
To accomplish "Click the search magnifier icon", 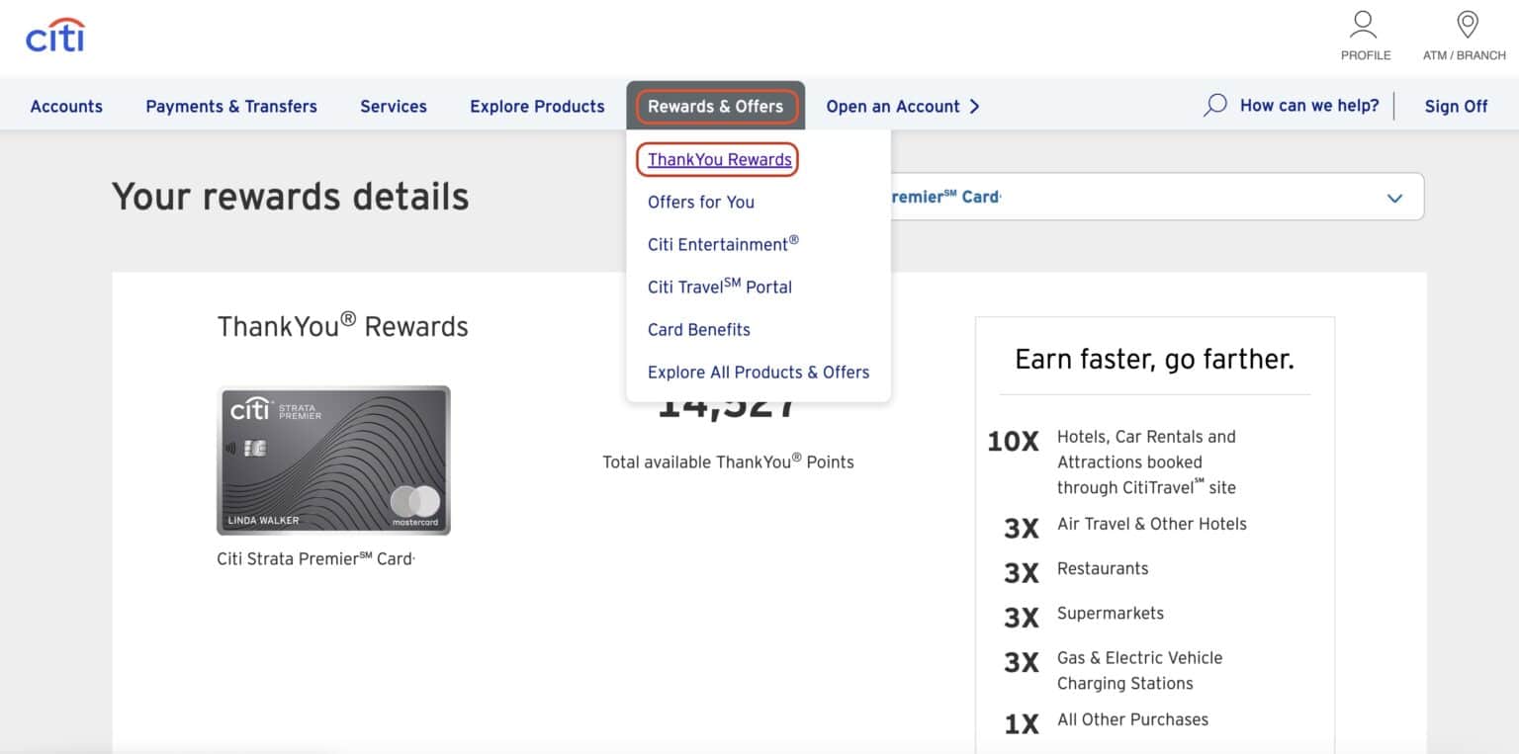I will pos(1214,105).
